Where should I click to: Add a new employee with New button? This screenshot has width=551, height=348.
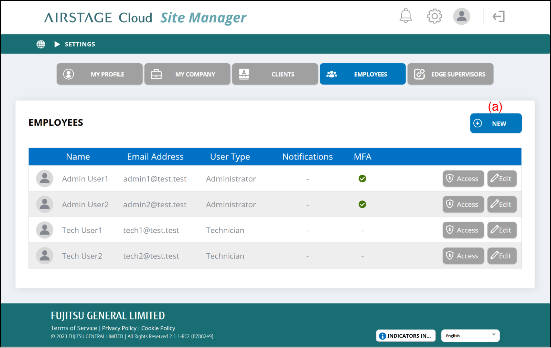[496, 124]
